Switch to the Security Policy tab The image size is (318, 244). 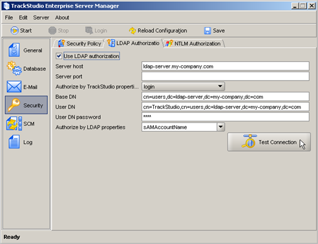[x=79, y=43]
